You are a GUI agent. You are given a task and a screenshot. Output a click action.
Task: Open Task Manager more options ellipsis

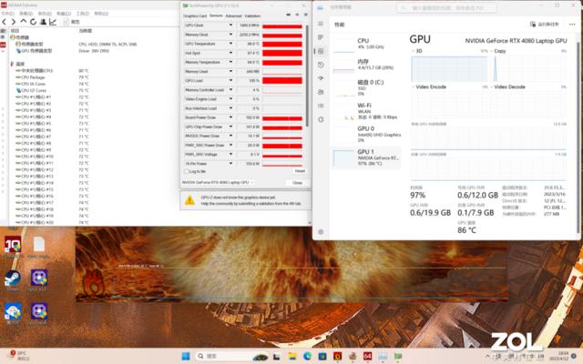pyautogui.click(x=572, y=25)
